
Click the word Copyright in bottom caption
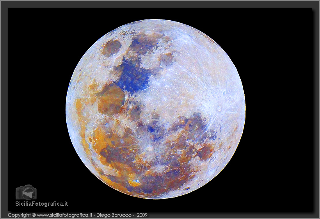pos(19,215)
